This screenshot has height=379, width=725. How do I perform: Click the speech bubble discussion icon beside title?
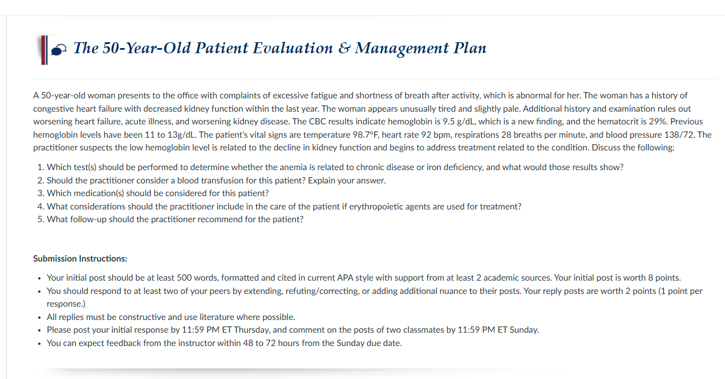coord(59,50)
